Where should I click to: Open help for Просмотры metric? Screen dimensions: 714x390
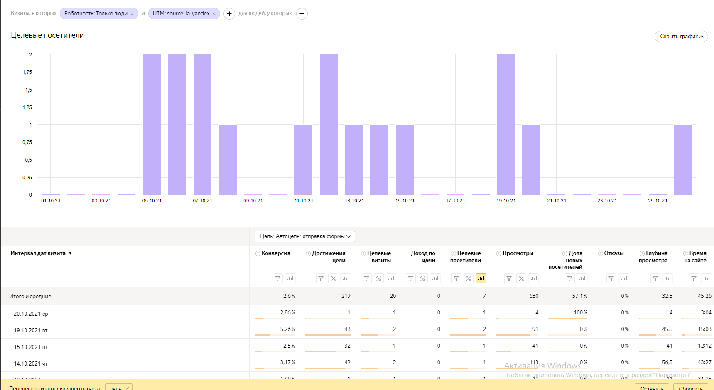[499, 253]
